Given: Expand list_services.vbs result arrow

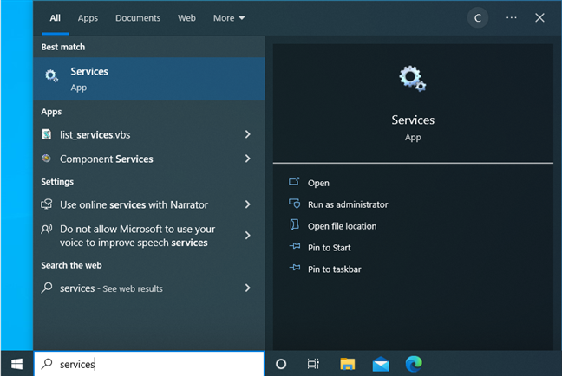Looking at the screenshot, I should pos(248,134).
